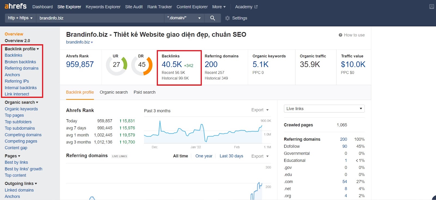Click the 40.5K backlinks value

pyautogui.click(x=172, y=64)
